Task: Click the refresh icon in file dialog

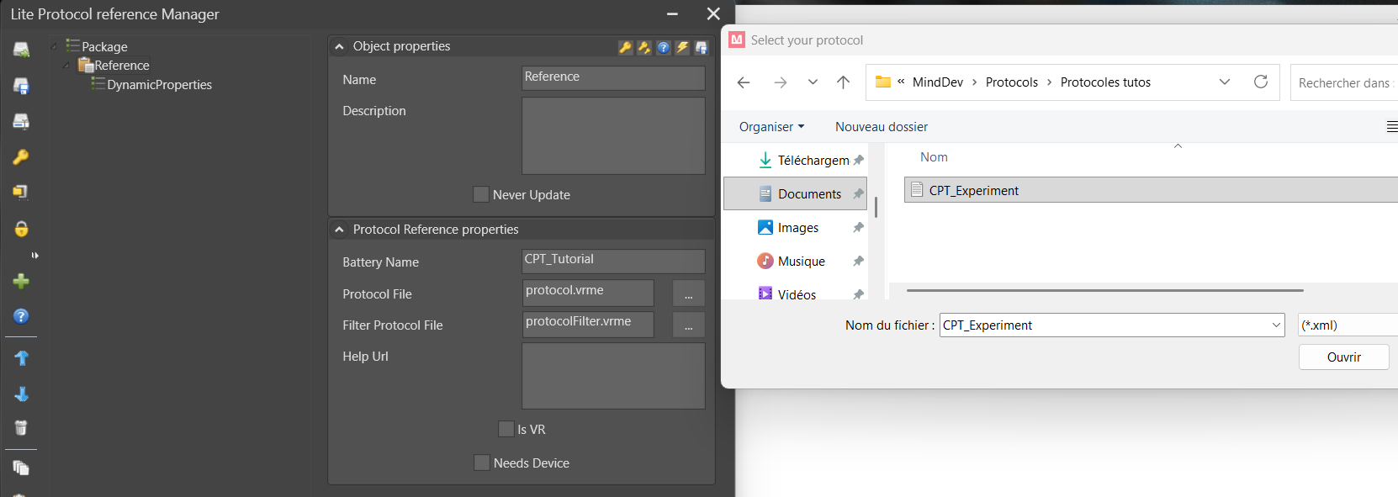Action: tap(1260, 82)
